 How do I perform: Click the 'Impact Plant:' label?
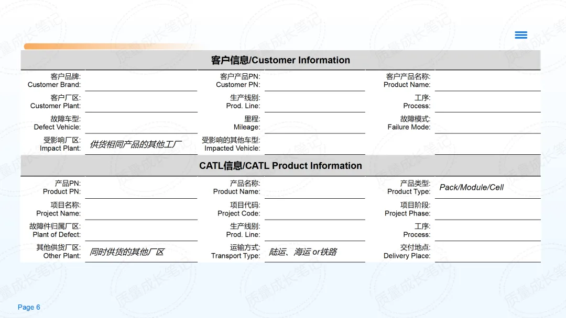60,149
